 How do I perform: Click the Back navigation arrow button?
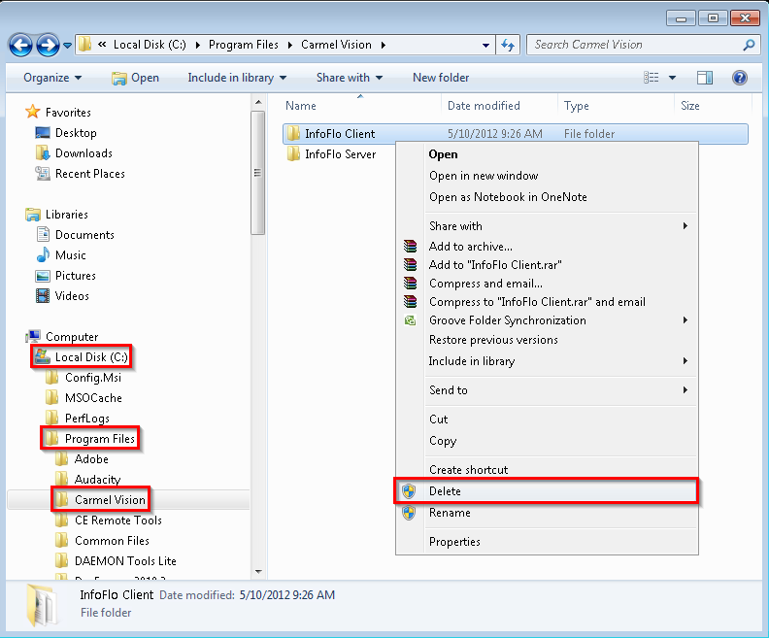tap(20, 45)
